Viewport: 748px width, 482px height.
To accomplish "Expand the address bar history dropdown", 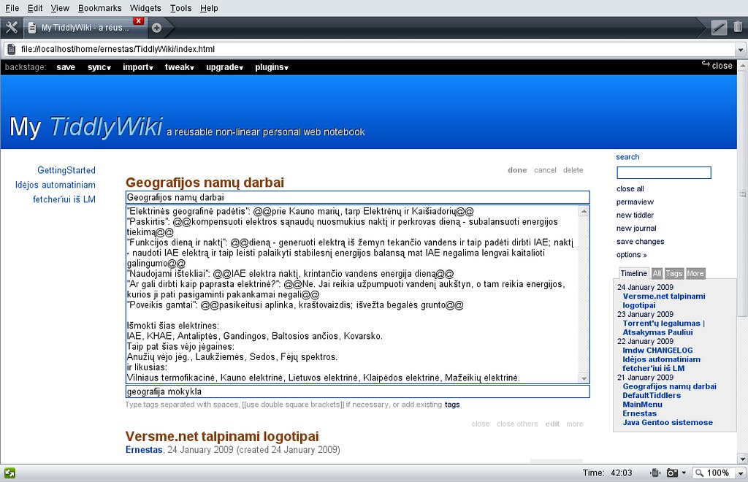I will point(740,50).
